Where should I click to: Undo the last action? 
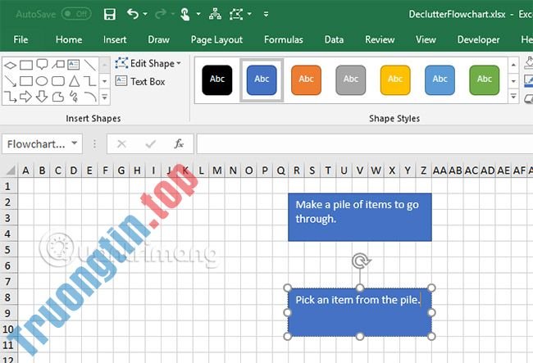coord(132,14)
